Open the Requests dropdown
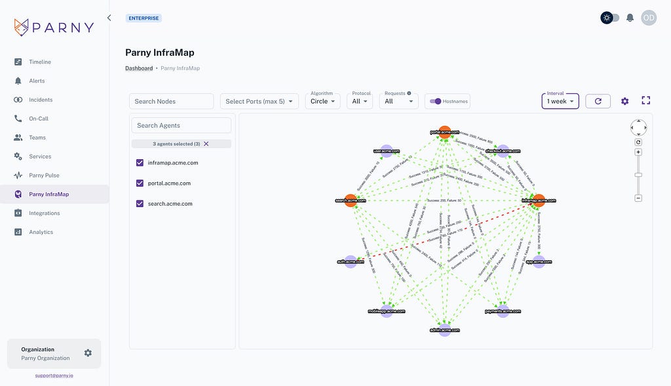Image resolution: width=671 pixels, height=386 pixels. (x=398, y=102)
